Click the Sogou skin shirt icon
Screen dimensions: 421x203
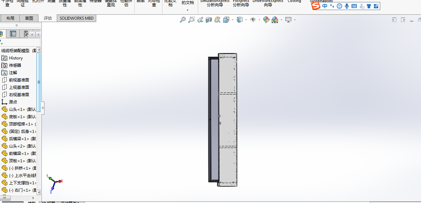369,6
